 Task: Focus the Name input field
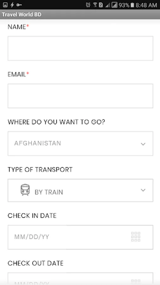pos(80,48)
